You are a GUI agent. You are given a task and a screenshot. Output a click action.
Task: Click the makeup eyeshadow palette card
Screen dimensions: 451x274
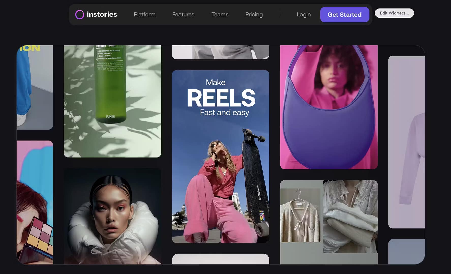(x=35, y=202)
